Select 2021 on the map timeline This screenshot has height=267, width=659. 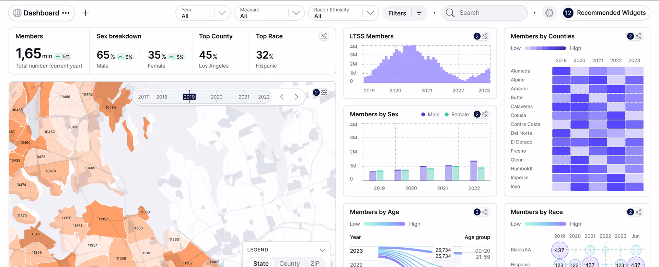[244, 97]
